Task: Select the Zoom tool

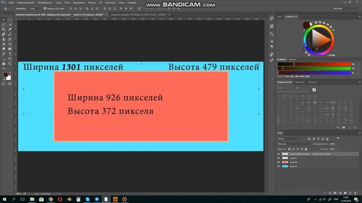Action: click(10, 64)
